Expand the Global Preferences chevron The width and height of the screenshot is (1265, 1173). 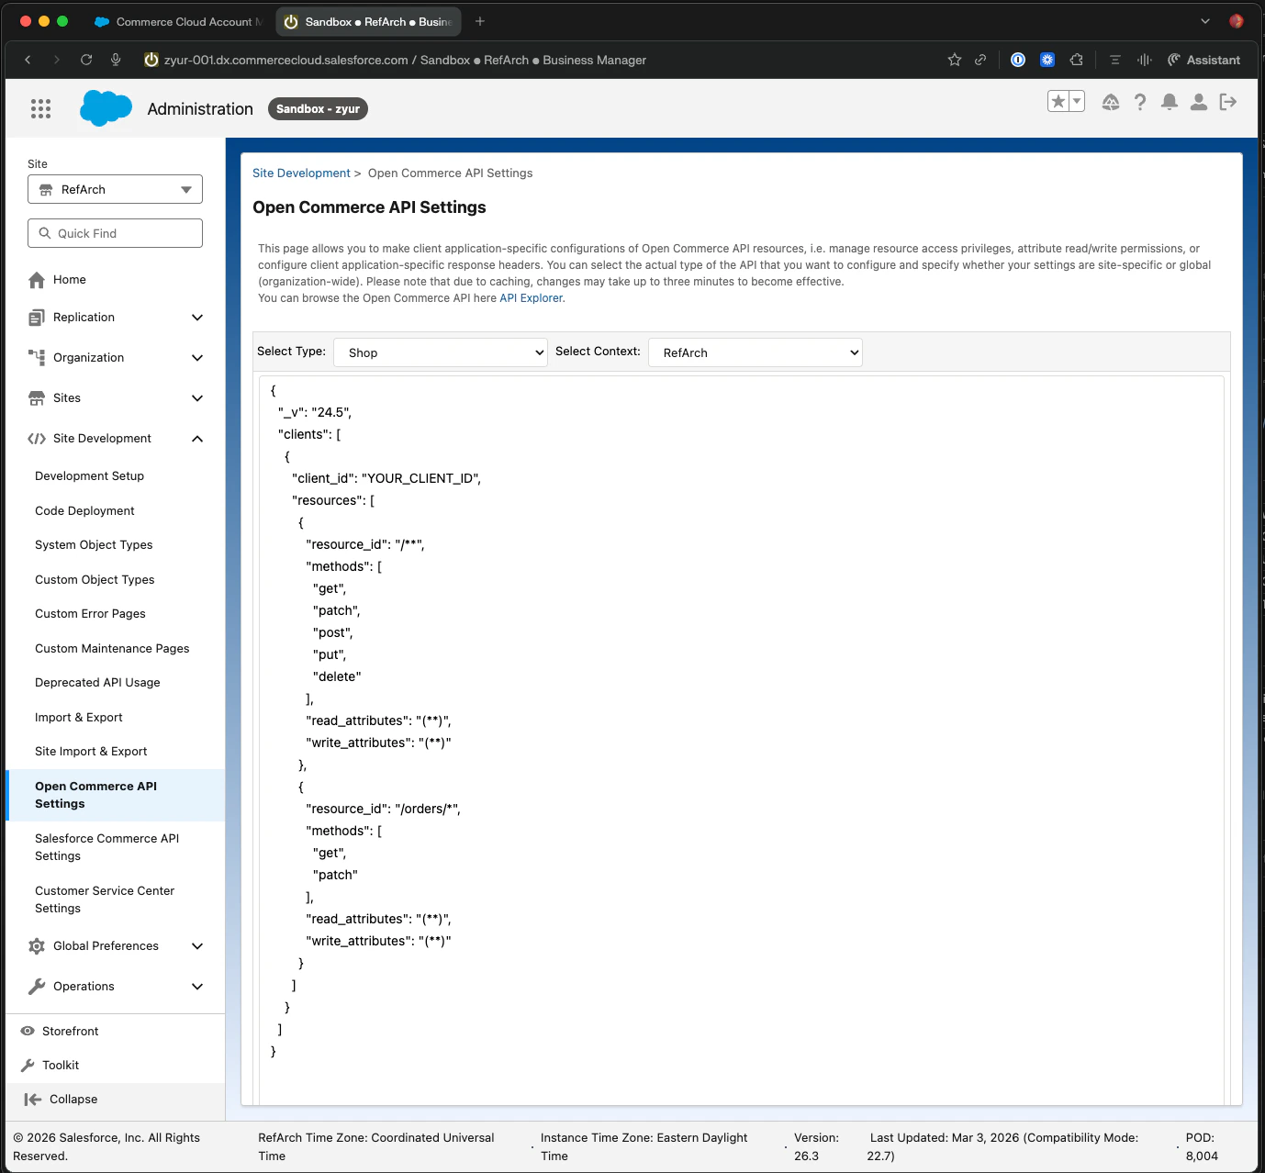197,946
